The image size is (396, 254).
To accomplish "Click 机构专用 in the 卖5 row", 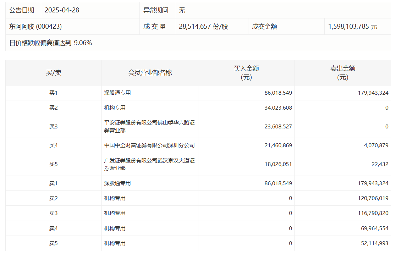I will click(115, 243).
